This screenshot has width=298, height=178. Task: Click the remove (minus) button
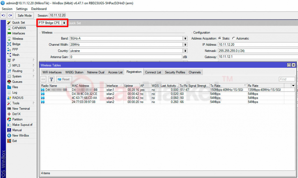point(44,79)
